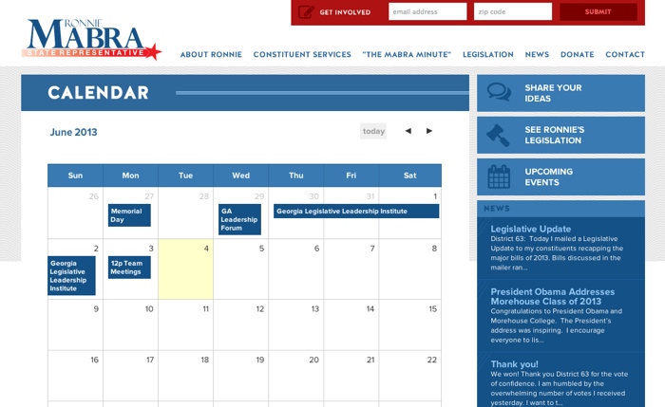The width and height of the screenshot is (665, 407).
Task: Click the email address field
Action: pos(427,11)
